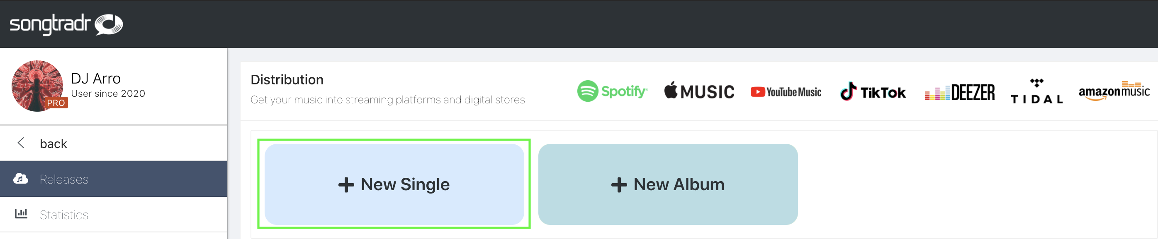
Task: Click the PRO badge on avatar
Action: 56,103
